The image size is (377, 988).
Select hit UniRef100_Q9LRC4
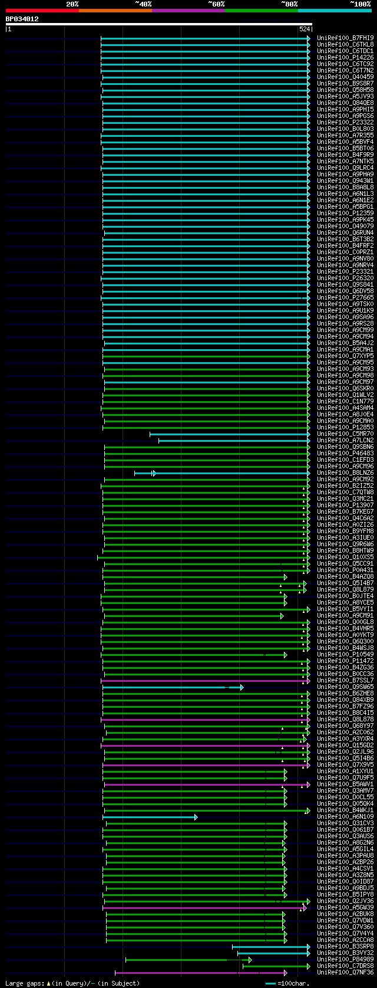(345, 168)
